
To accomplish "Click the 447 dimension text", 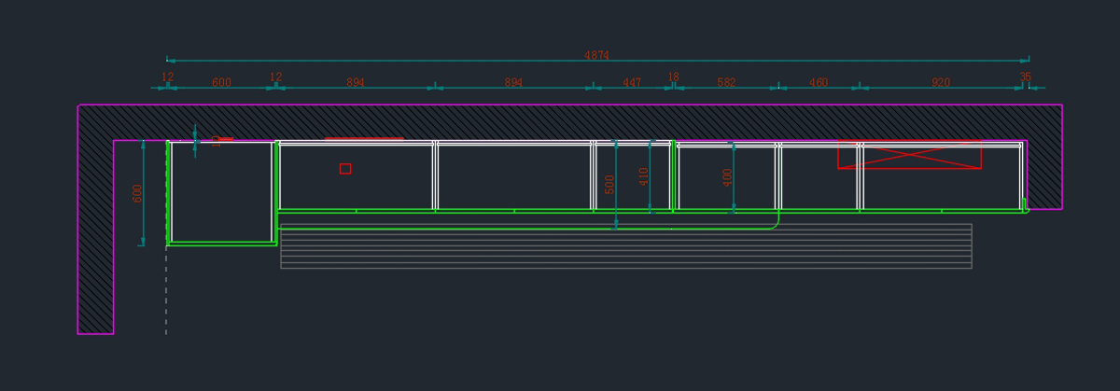I will click(x=632, y=83).
